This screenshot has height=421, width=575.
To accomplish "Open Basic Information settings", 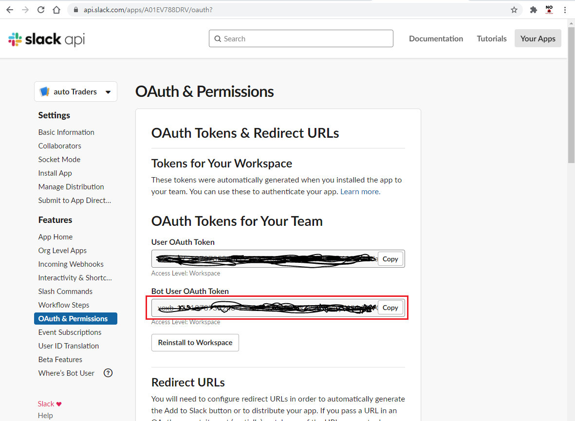I will point(66,132).
